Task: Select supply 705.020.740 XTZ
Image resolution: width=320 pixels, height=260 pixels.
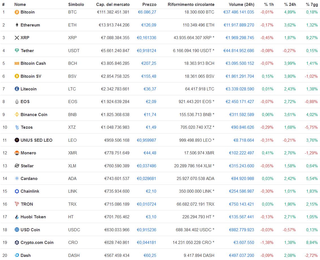Action: click(x=197, y=127)
